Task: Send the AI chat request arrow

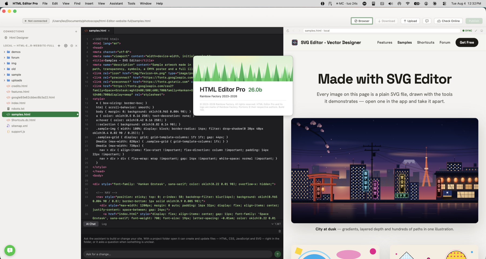Action: [278, 254]
